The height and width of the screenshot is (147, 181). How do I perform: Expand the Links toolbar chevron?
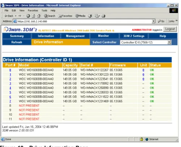[176, 21]
